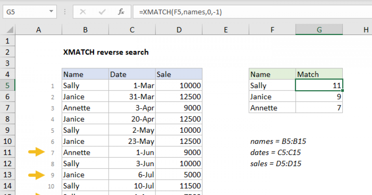The image size is (372, 195).
Task: Click the vertical dots separator next to Name Box
Action: point(64,12)
